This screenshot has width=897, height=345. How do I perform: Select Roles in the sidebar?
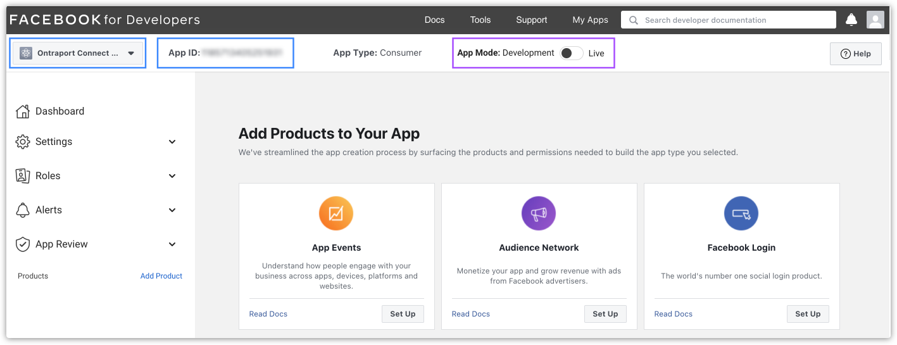pos(48,176)
